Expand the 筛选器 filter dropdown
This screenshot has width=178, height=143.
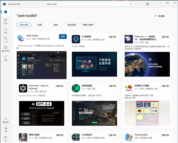tap(160, 16)
